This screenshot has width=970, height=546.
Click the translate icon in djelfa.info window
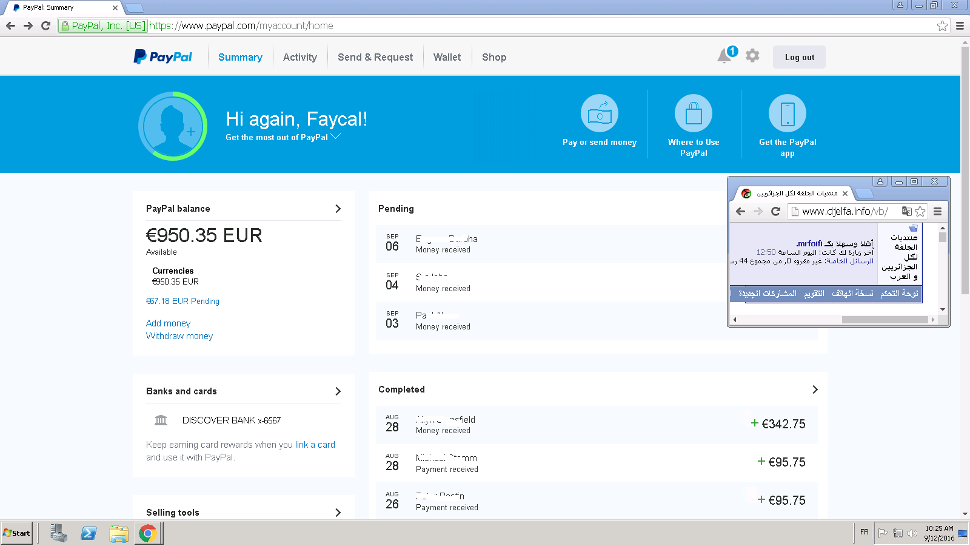point(906,211)
